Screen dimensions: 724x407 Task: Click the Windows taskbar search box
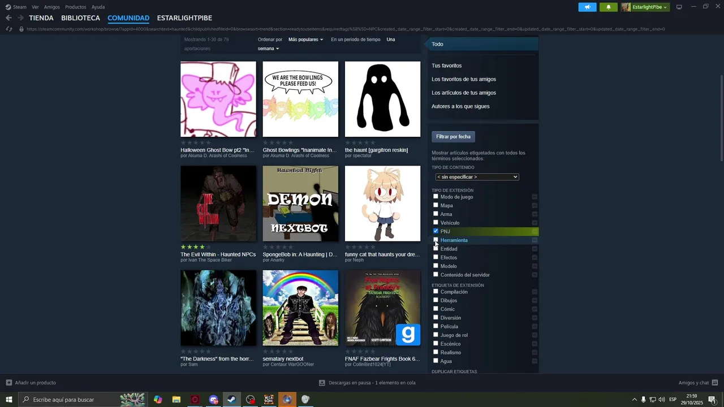83,400
